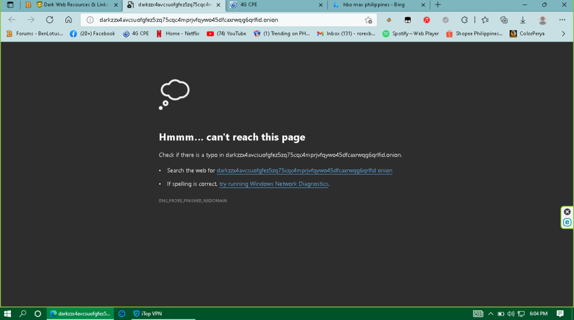Open Settings and more menu
Screen dimensions: 574x320
pyautogui.click(x=563, y=19)
